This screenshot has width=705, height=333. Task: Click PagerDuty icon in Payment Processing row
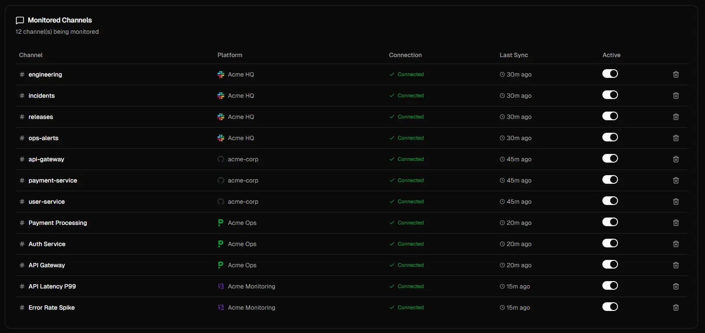click(x=221, y=223)
